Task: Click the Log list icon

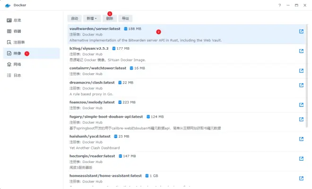Action: click(9, 76)
